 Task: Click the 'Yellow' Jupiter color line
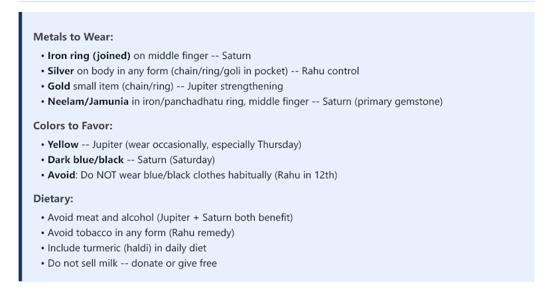point(174,145)
